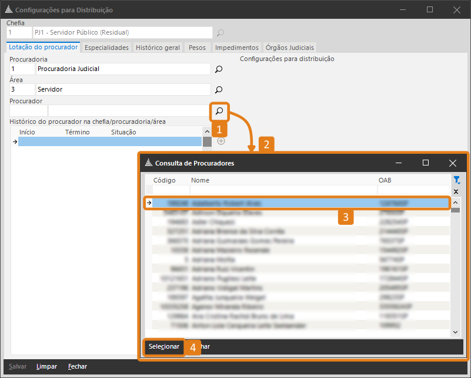
Task: Click Limpar in the bottom bar
Action: [46, 366]
